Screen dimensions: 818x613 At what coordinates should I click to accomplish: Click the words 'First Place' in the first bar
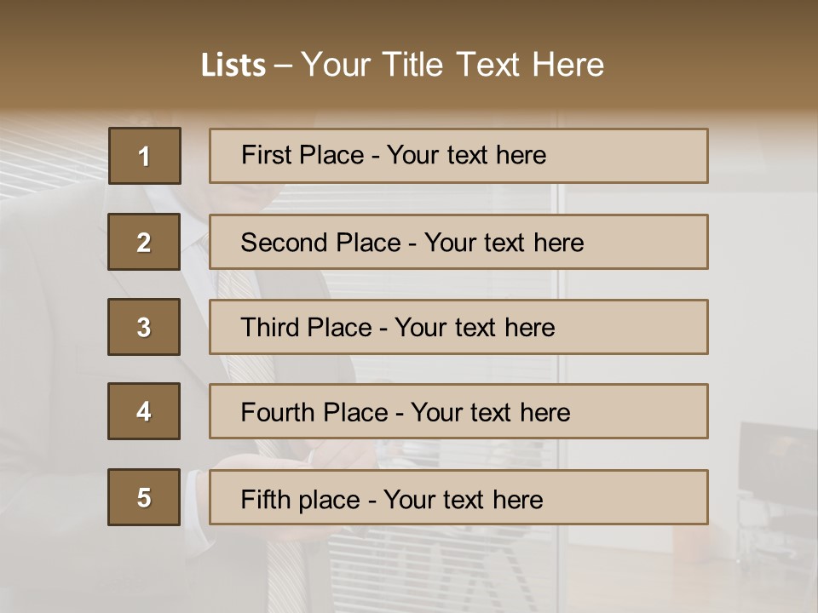coord(302,155)
